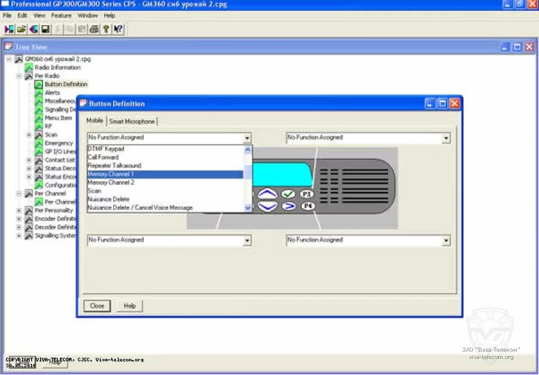Choose DTMF Keypad in the dropdown list
The width and height of the screenshot is (539, 375).
(x=165, y=149)
